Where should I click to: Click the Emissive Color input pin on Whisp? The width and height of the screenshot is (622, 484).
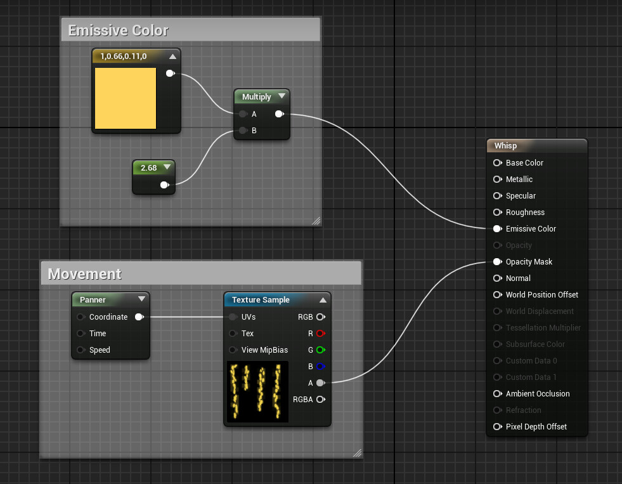click(x=498, y=229)
